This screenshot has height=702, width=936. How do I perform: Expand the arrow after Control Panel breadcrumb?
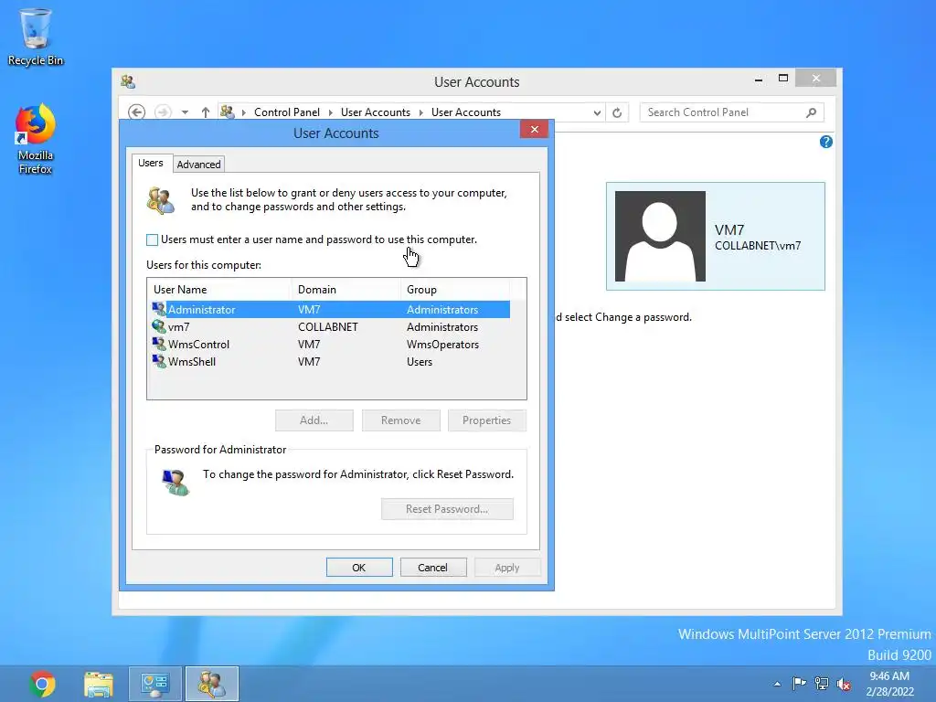click(x=330, y=112)
